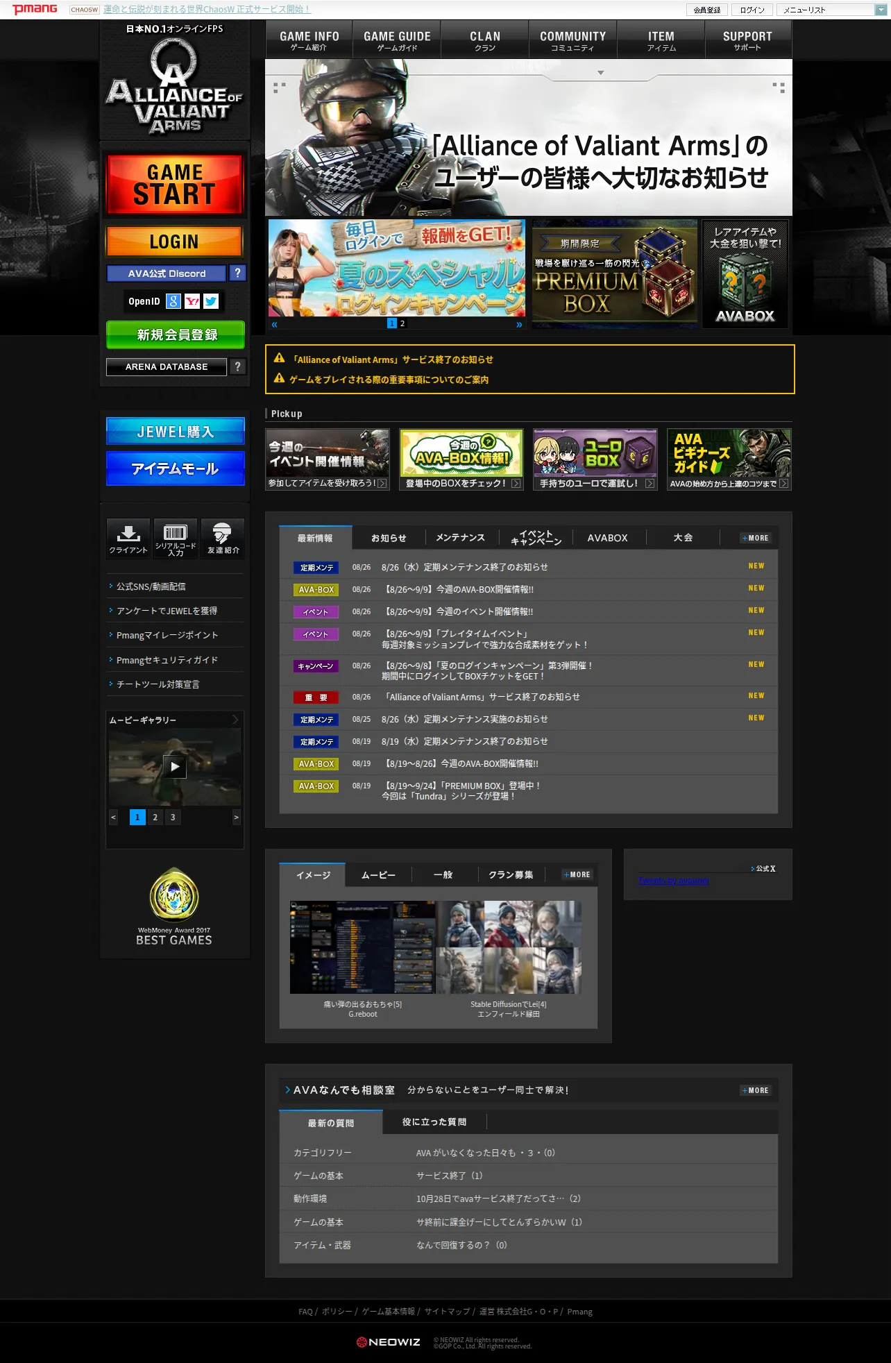Open the client download icon
Viewport: 891px width, 1363px height.
[128, 538]
